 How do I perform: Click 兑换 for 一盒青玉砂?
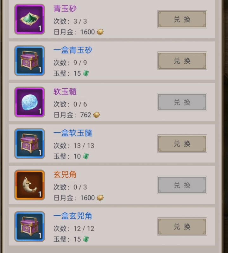coord(182,61)
